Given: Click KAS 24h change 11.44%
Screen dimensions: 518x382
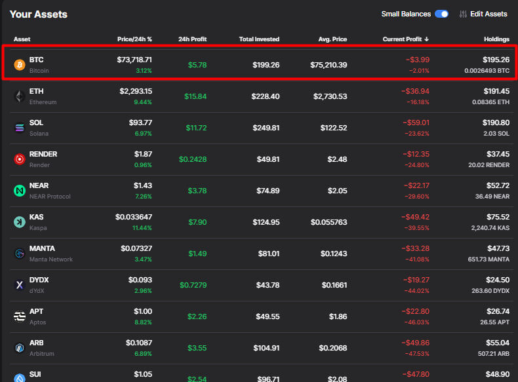Looking at the screenshot, I should coord(142,228).
